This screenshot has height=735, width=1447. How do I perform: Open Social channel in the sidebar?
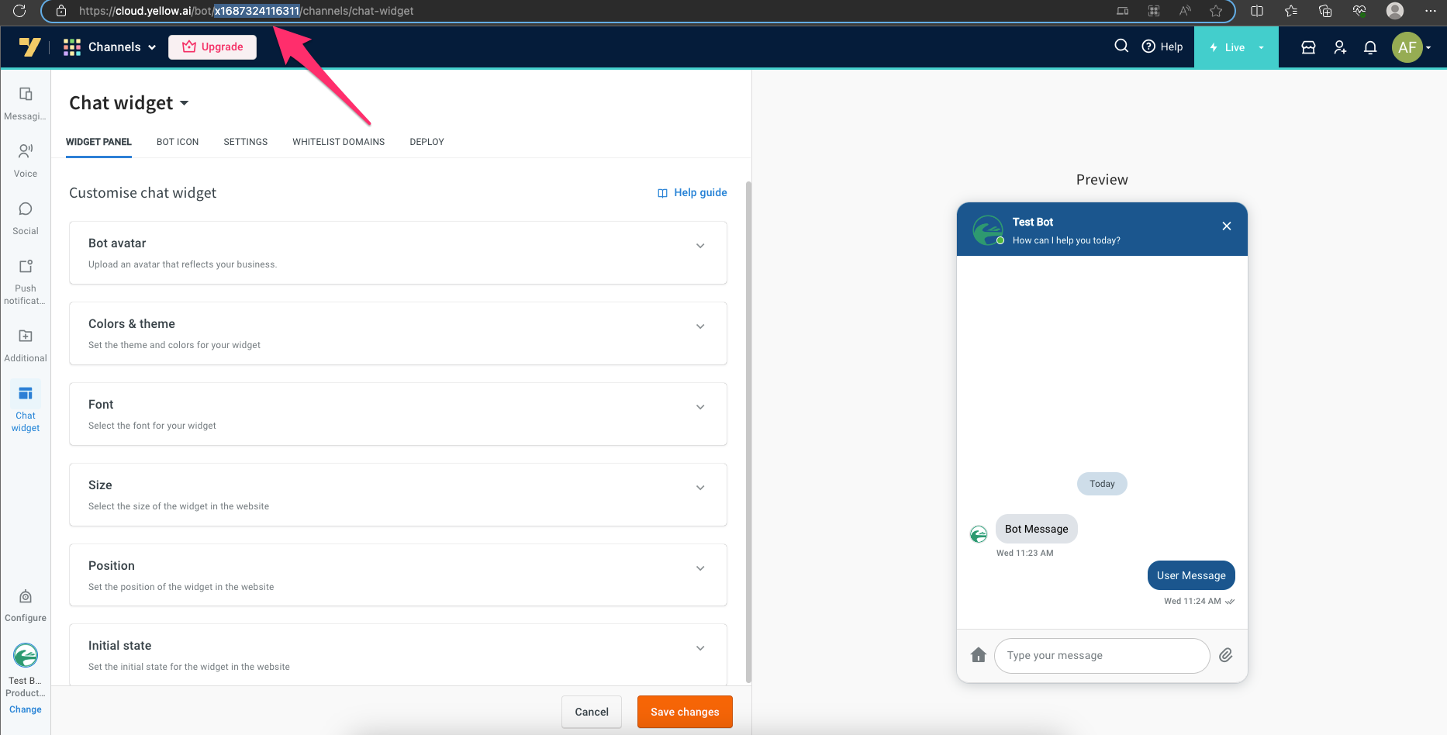pos(26,218)
